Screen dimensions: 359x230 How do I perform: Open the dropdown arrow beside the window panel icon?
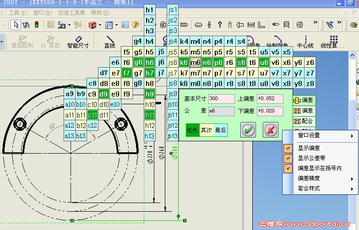tap(116, 25)
